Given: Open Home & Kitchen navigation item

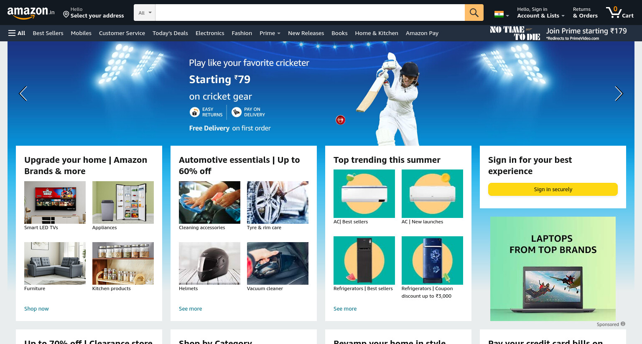Looking at the screenshot, I should click(377, 33).
